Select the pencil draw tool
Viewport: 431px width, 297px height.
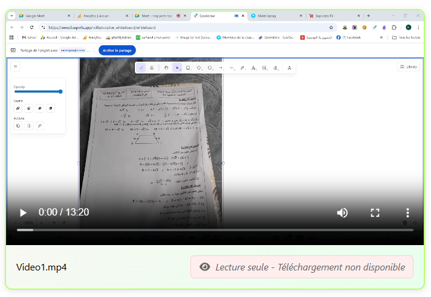click(242, 68)
